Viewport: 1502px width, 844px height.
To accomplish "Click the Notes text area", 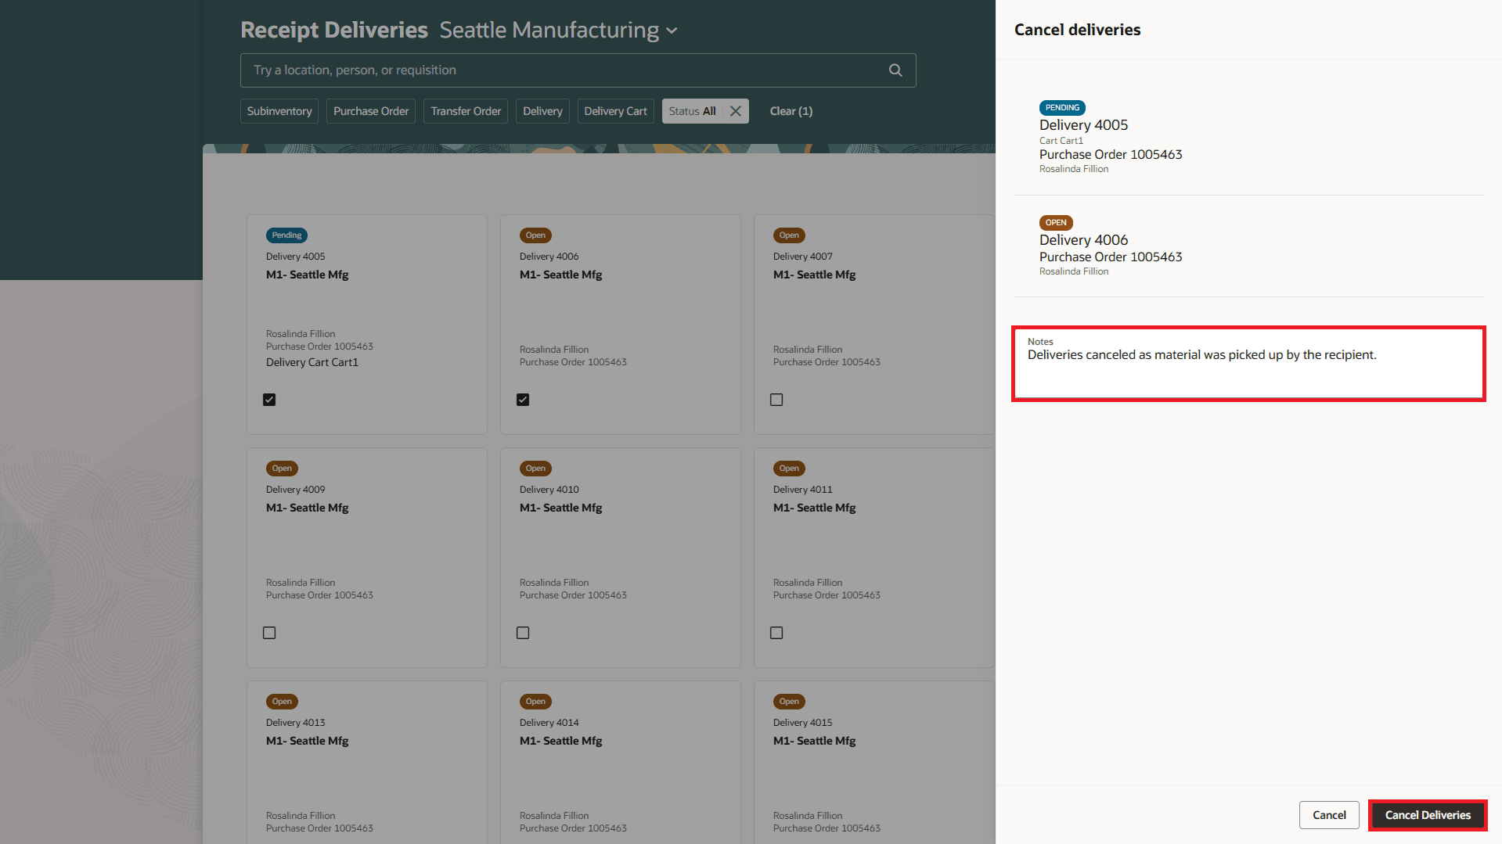I will [x=1248, y=364].
